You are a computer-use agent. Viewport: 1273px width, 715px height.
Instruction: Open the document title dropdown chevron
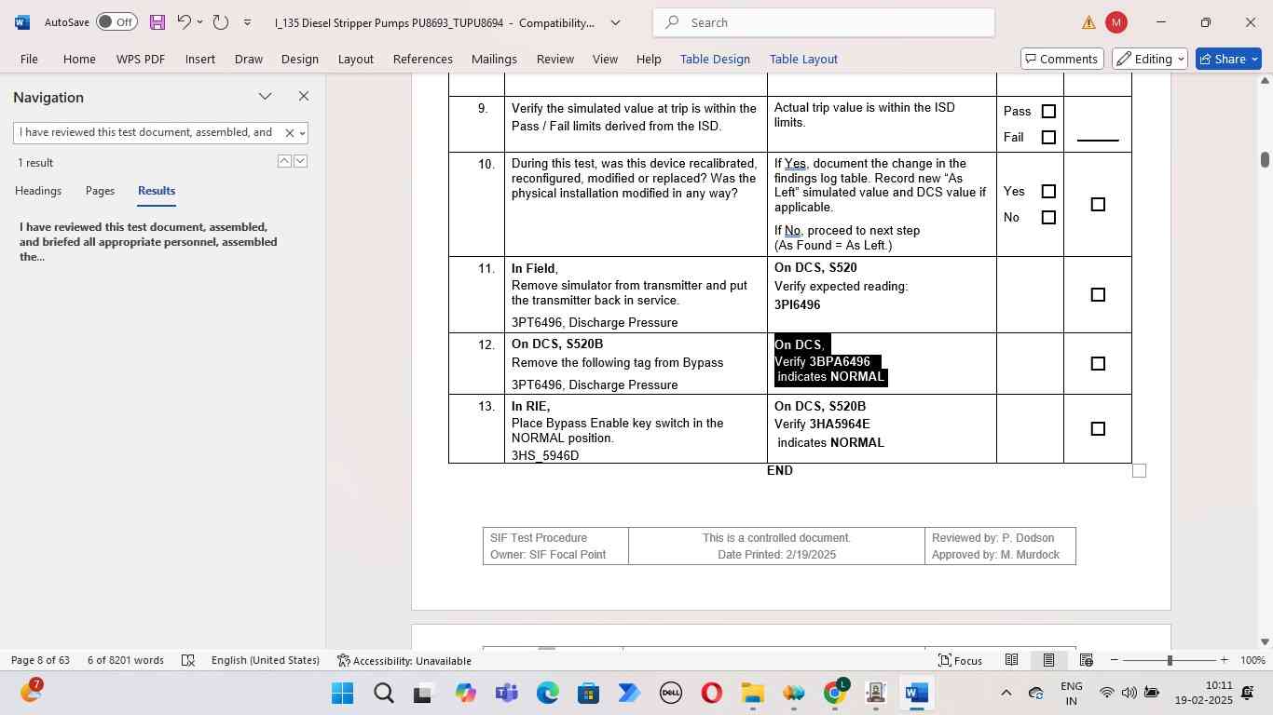tap(615, 22)
